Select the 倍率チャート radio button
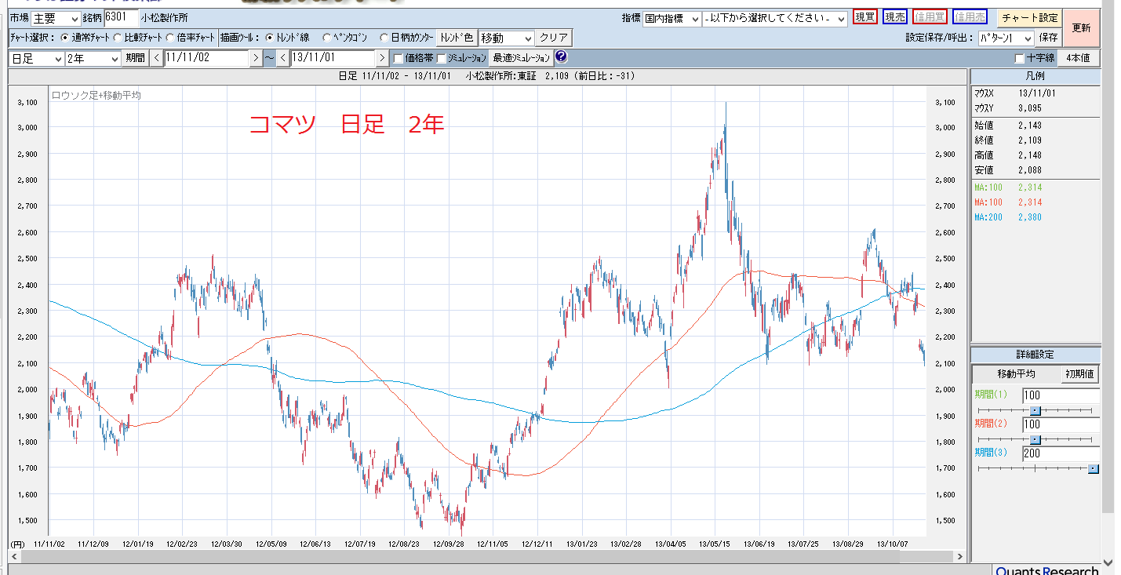 pos(170,38)
